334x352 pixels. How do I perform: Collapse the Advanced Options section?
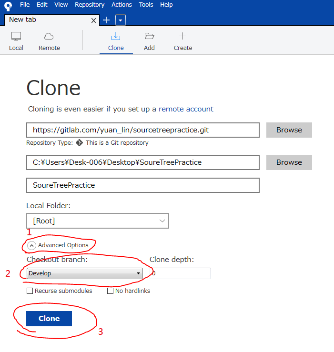click(x=31, y=246)
